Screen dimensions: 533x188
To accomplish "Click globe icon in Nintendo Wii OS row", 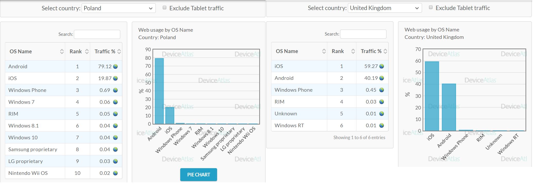I will [x=115, y=173].
